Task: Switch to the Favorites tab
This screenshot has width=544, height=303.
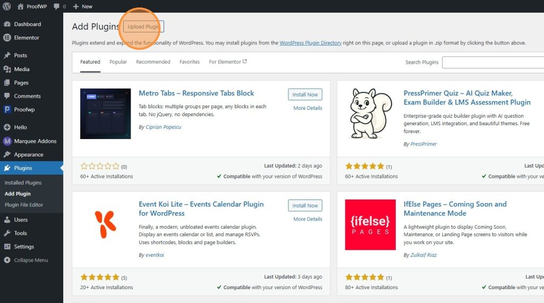Action: (190, 62)
